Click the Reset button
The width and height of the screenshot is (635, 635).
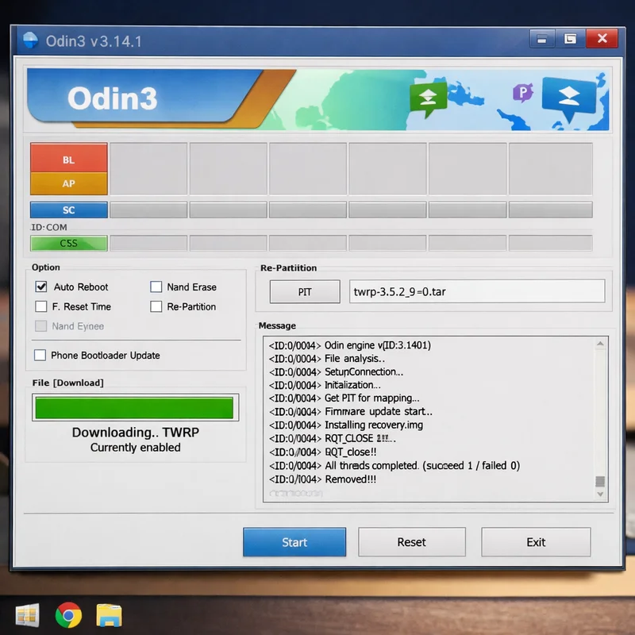tap(411, 542)
